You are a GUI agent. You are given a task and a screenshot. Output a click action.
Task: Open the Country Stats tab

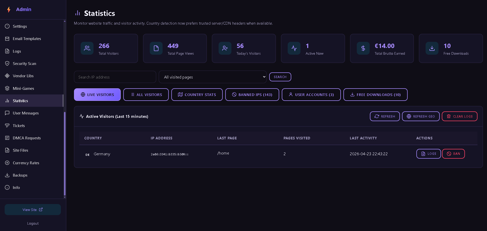click(x=197, y=95)
